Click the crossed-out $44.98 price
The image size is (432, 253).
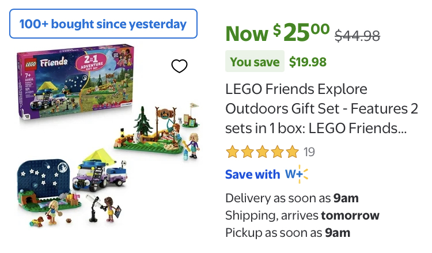tap(358, 36)
